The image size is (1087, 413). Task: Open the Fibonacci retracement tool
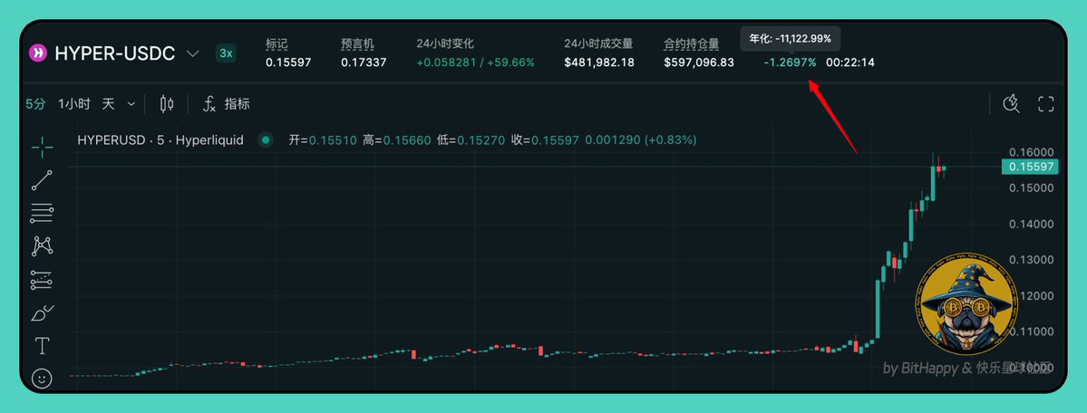[x=42, y=214]
